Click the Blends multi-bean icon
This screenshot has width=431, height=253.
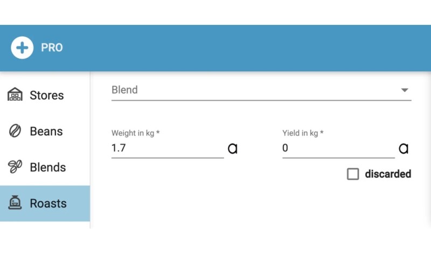[15, 167]
